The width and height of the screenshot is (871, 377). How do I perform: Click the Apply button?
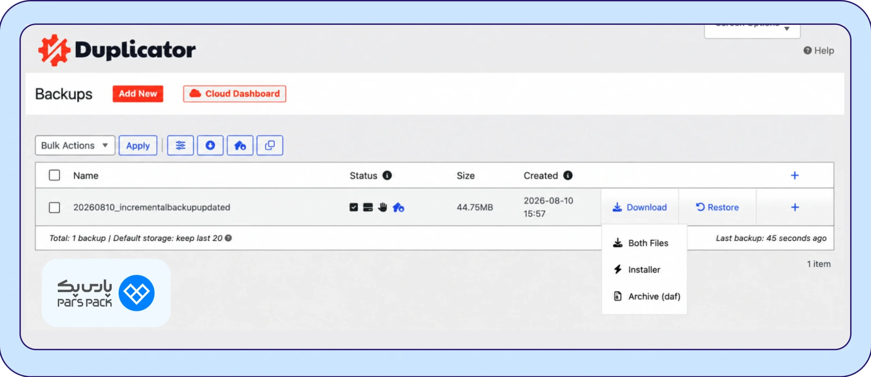[138, 146]
